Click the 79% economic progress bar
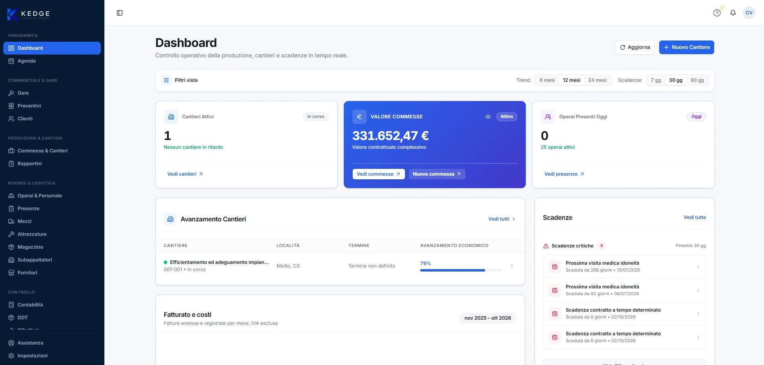The width and height of the screenshot is (764, 365). click(461, 270)
